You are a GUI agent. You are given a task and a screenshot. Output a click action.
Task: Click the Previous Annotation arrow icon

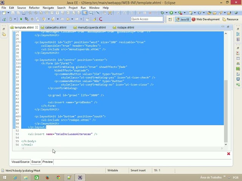point(53,19)
